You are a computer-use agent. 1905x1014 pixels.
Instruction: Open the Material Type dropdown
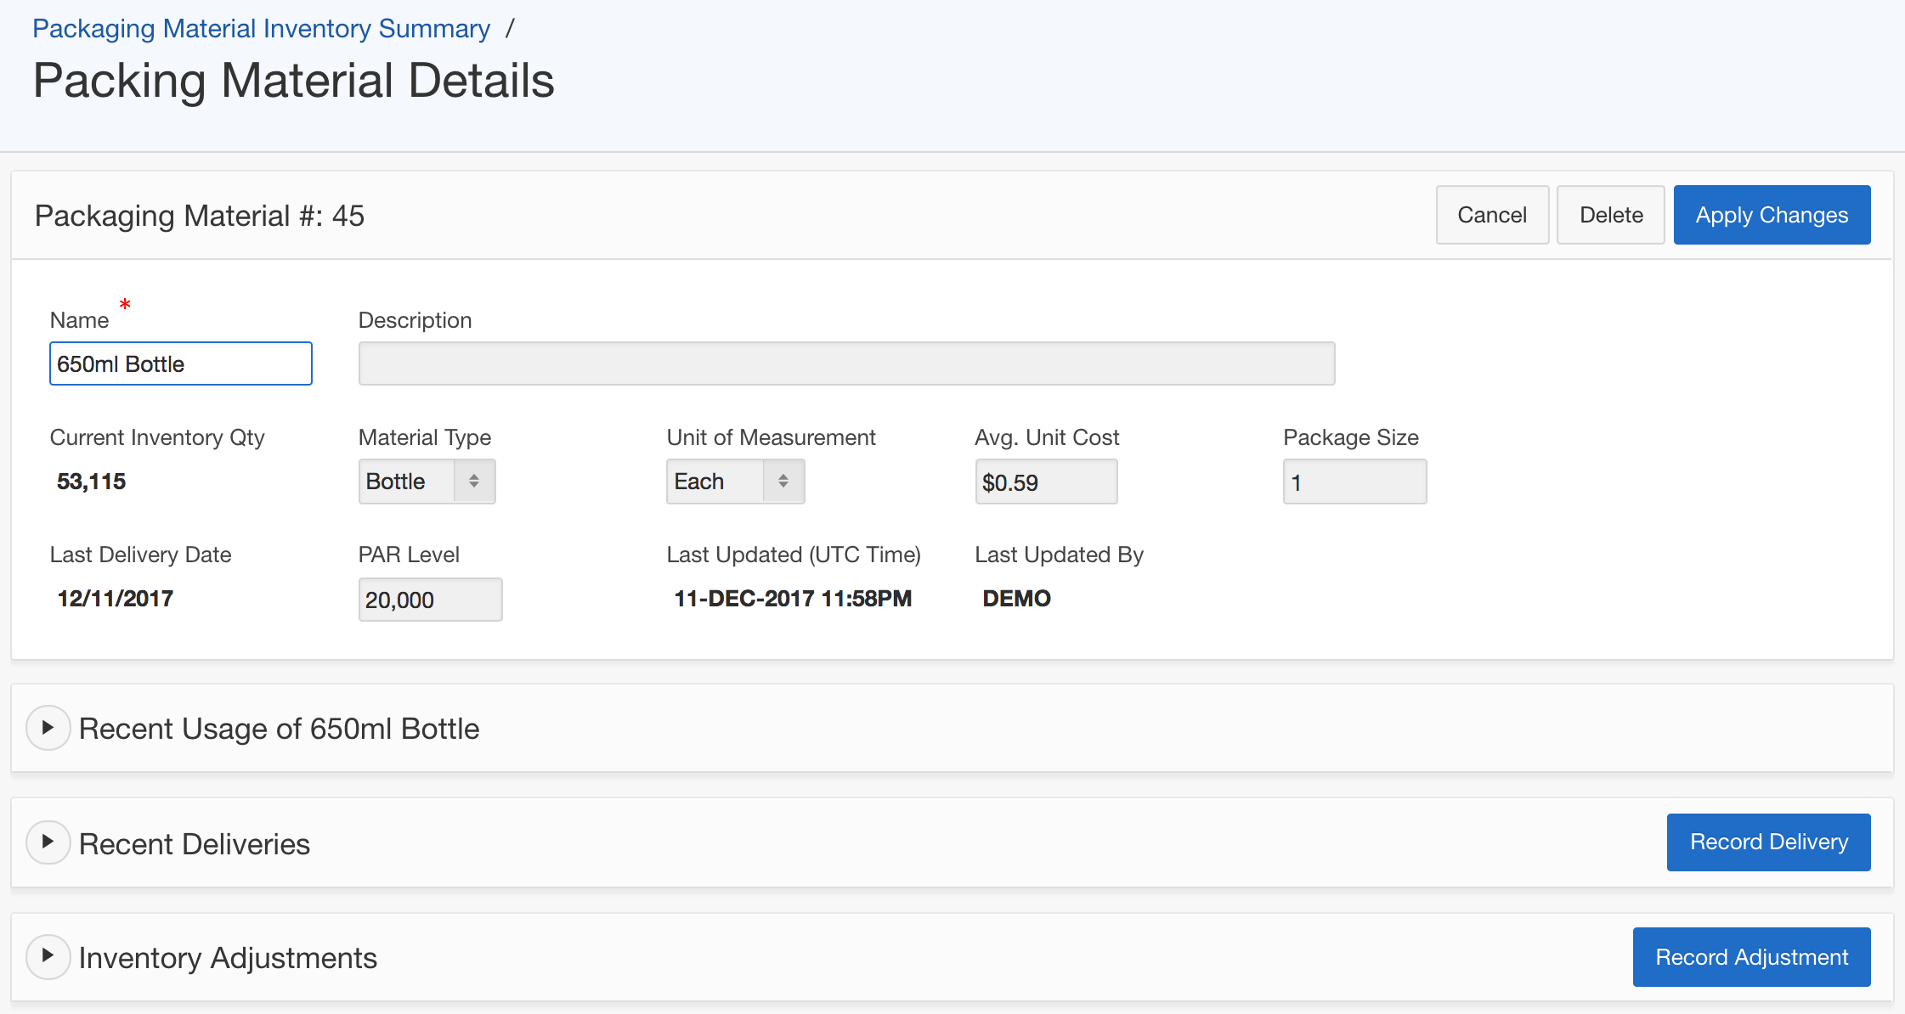coord(407,482)
